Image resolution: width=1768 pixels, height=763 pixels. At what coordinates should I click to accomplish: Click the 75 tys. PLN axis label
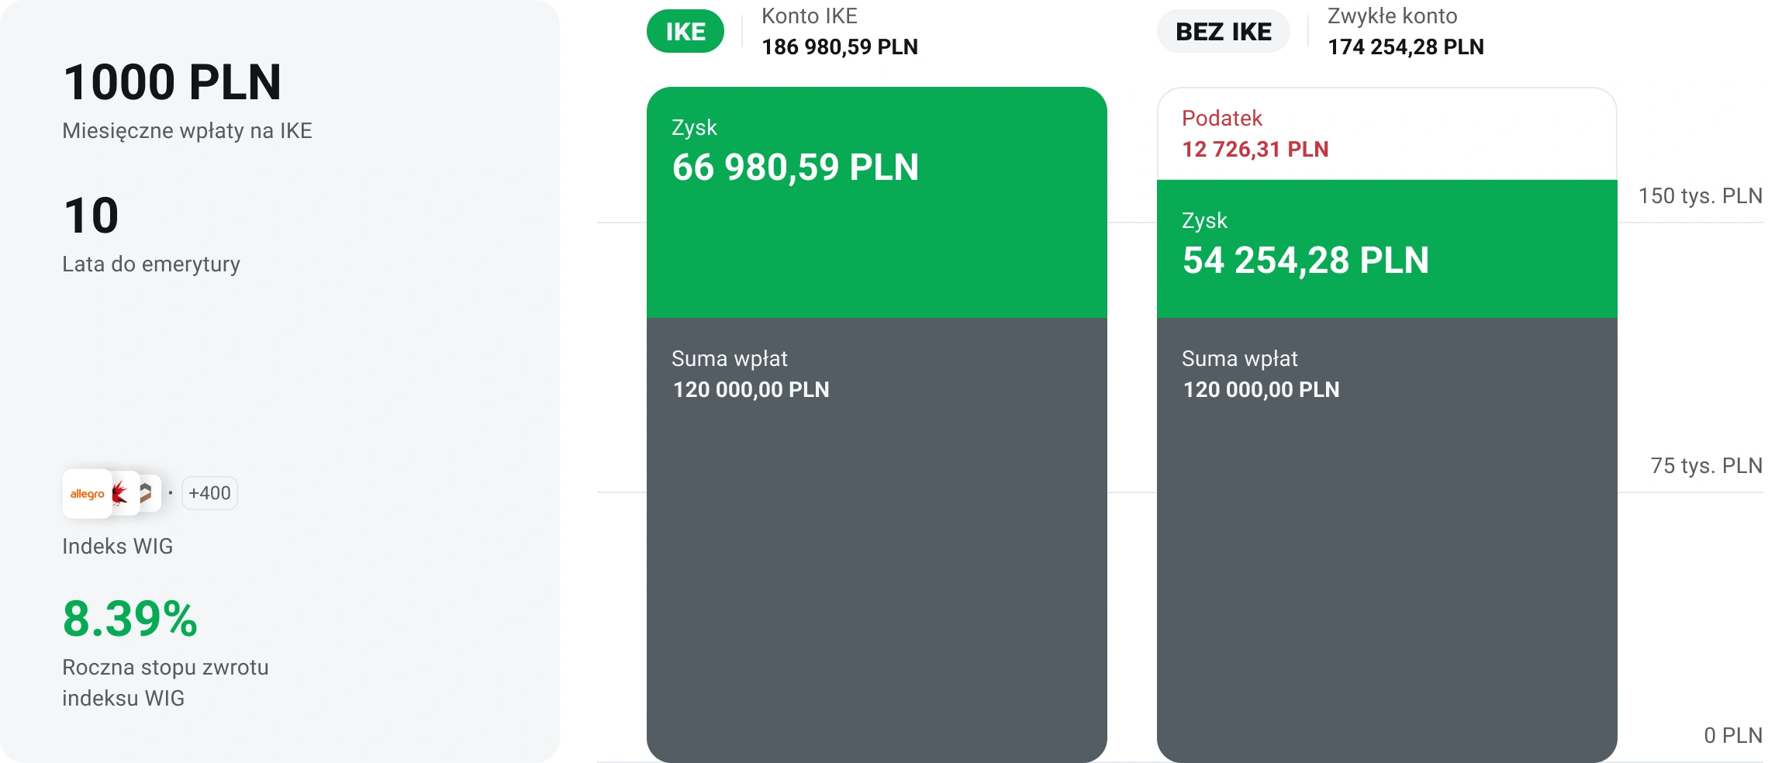pyautogui.click(x=1705, y=466)
